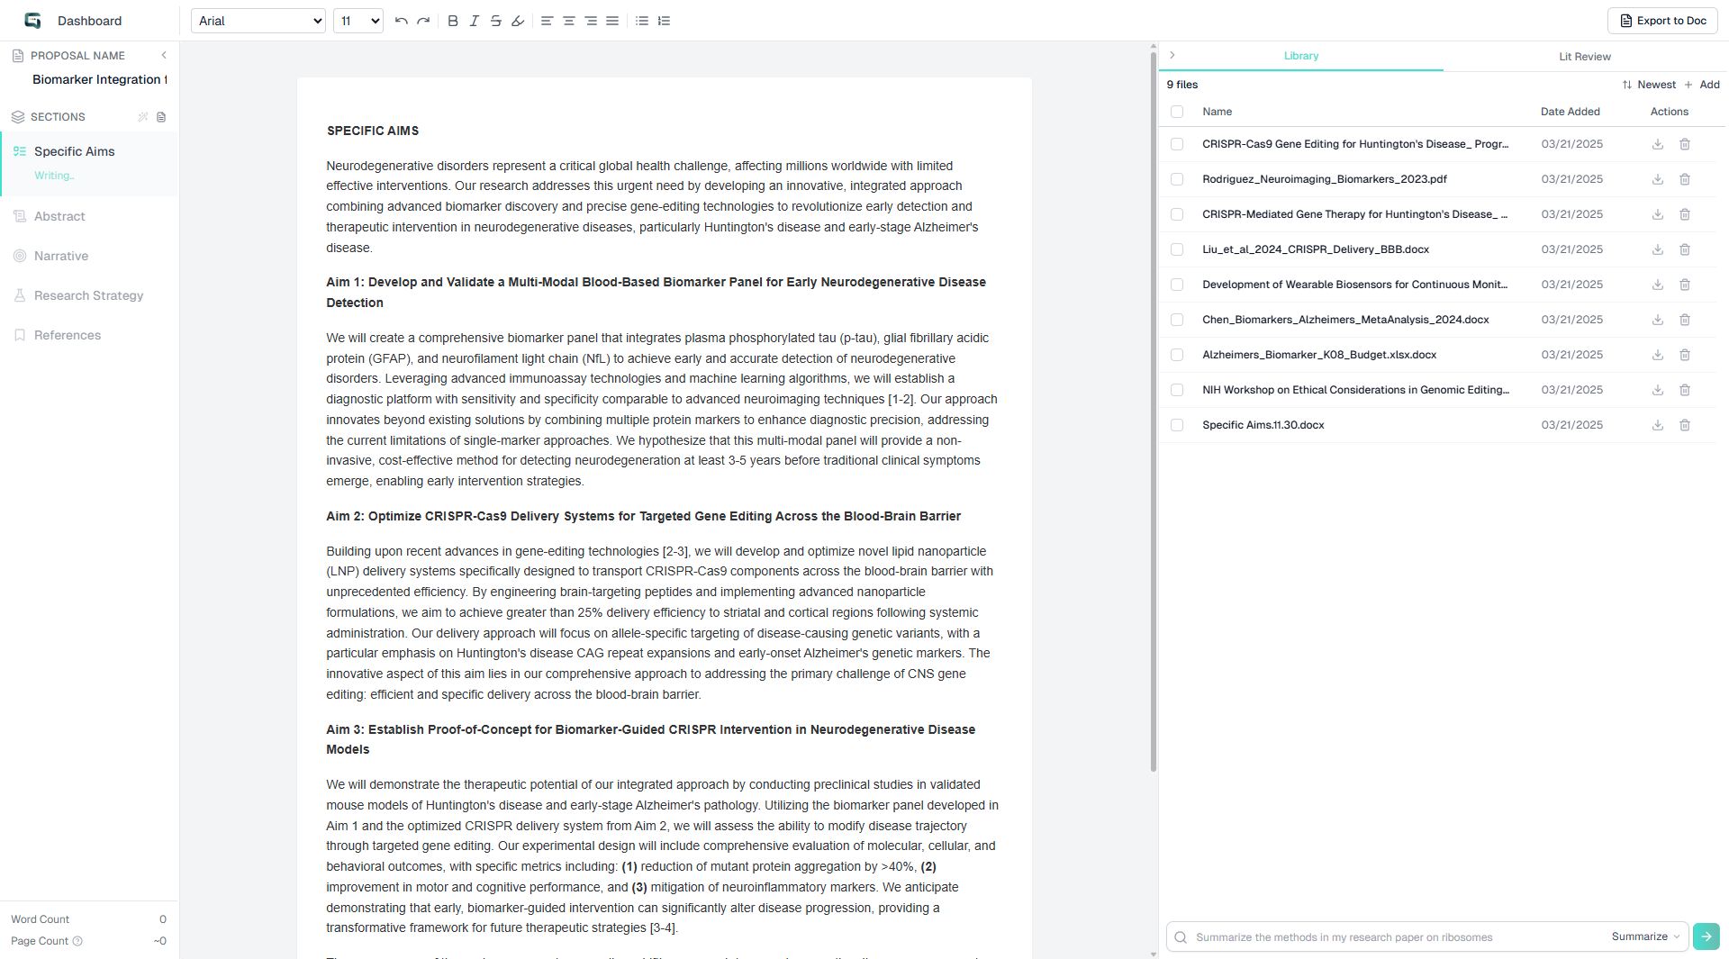The image size is (1729, 959).
Task: Delete Specific Aims.11.30.docx
Action: point(1685,425)
